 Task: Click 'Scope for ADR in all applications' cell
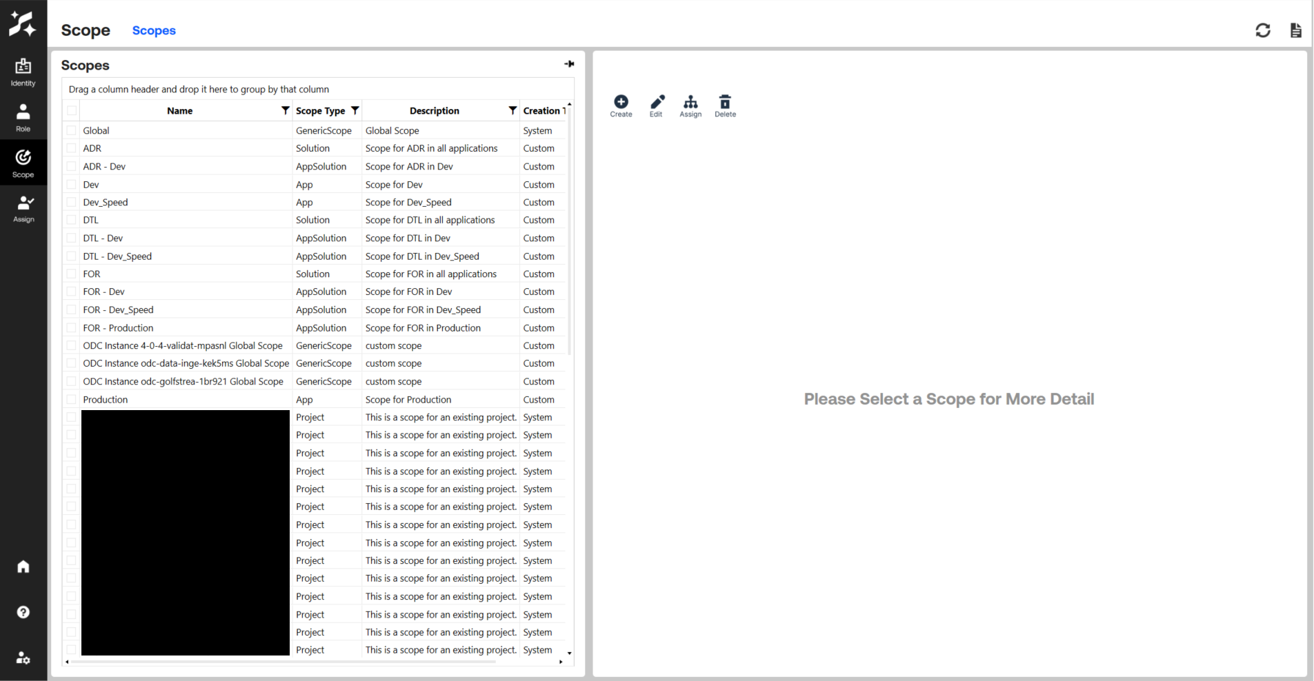pyautogui.click(x=431, y=148)
